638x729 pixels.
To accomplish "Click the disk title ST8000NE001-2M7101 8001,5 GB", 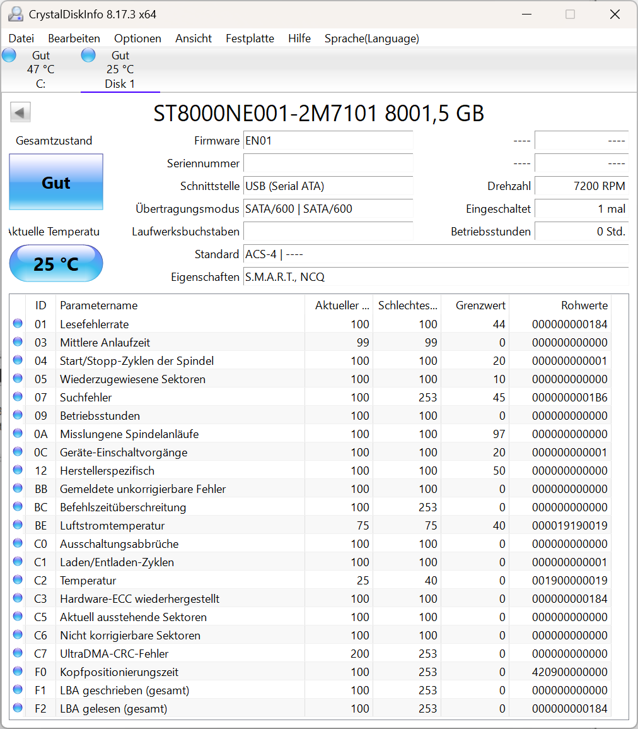I will (x=318, y=113).
